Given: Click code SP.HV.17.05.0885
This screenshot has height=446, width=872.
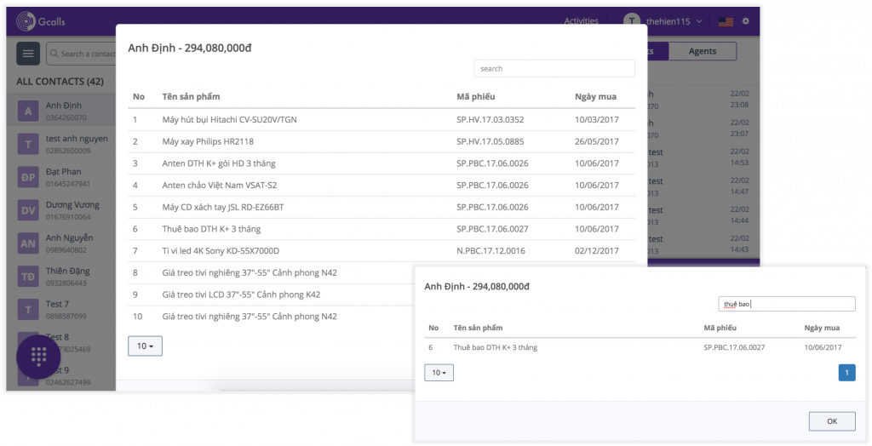Looking at the screenshot, I should (490, 141).
